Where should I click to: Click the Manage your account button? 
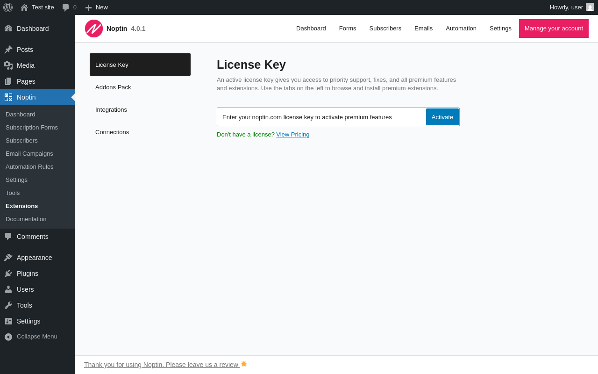[554, 29]
